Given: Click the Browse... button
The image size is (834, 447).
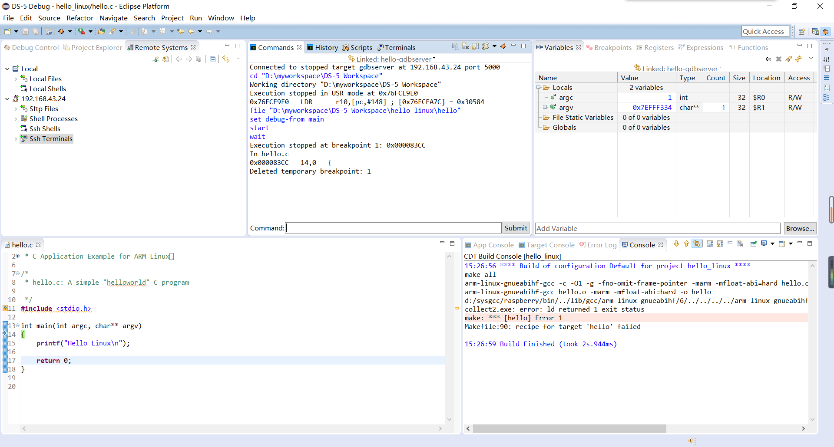Looking at the screenshot, I should click(x=800, y=228).
